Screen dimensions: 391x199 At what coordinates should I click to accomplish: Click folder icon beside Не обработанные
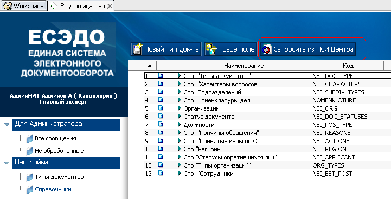coord(30,151)
